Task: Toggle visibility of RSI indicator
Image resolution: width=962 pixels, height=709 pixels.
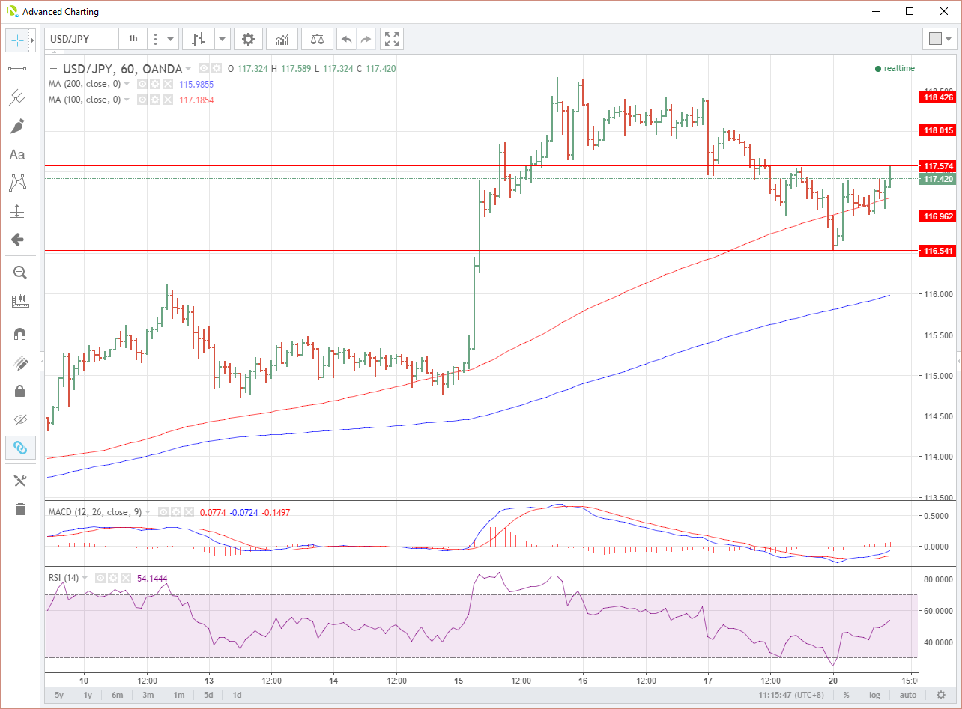Action: [x=100, y=578]
